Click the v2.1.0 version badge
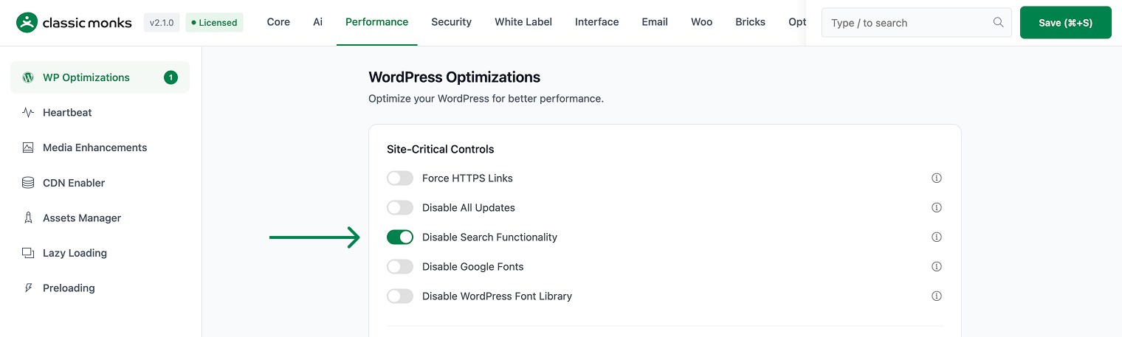Screen dimensions: 1122x337 point(162,23)
